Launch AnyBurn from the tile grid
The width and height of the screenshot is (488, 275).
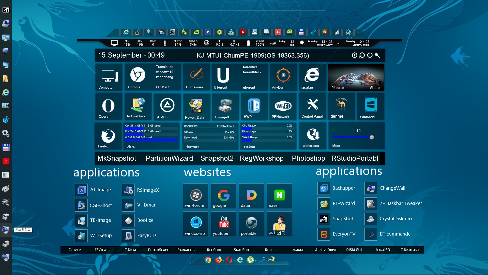point(283,77)
